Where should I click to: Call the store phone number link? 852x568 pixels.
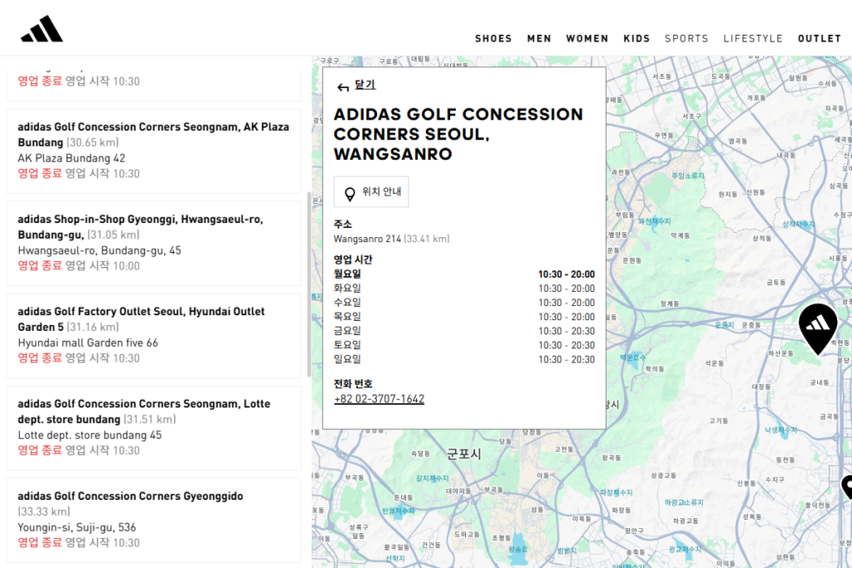(x=379, y=399)
